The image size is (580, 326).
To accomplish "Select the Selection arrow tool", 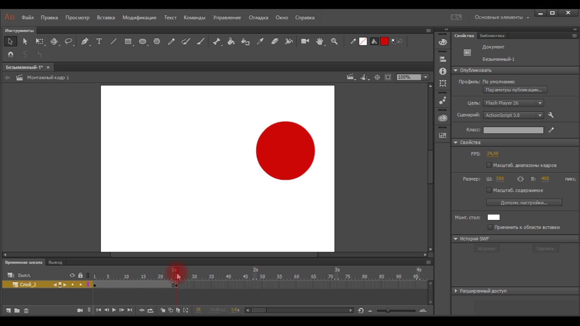I will coord(10,41).
